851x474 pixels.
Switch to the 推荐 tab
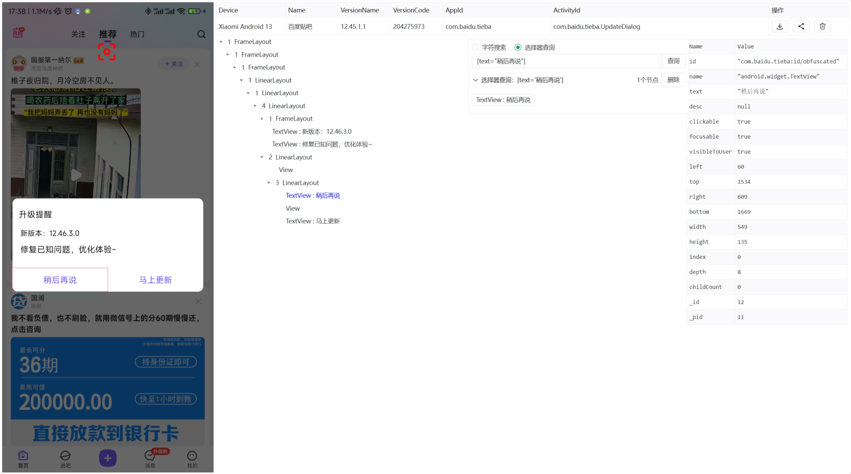tap(108, 34)
